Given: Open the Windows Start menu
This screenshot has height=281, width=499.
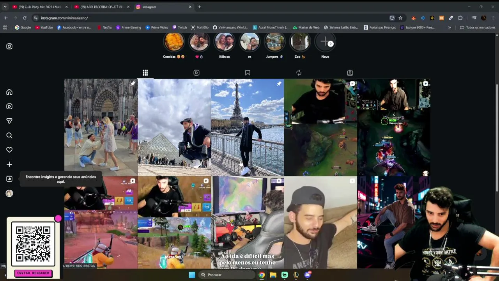Looking at the screenshot, I should click(192, 275).
